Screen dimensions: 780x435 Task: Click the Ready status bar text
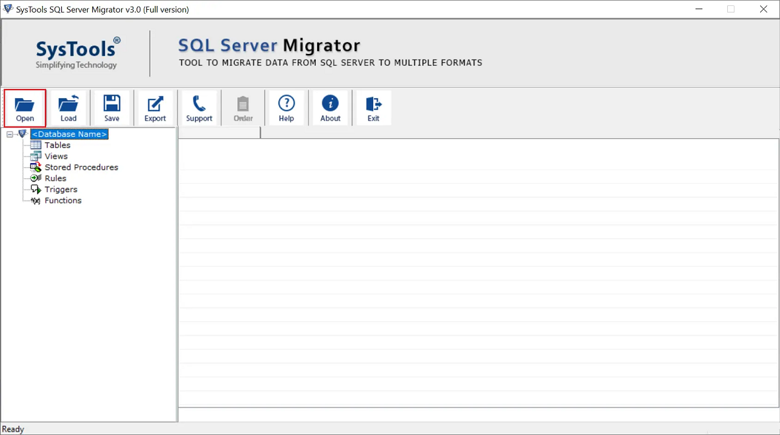[13, 429]
